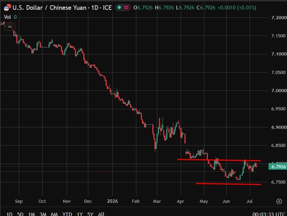Select the All time range
287x216 pixels.
pos(101,214)
